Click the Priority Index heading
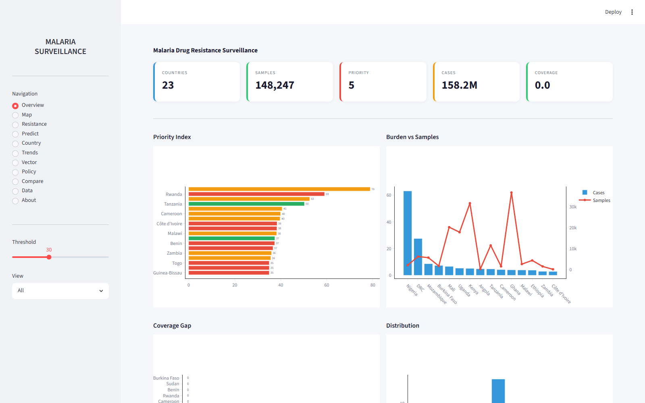The height and width of the screenshot is (403, 645). coord(172,137)
